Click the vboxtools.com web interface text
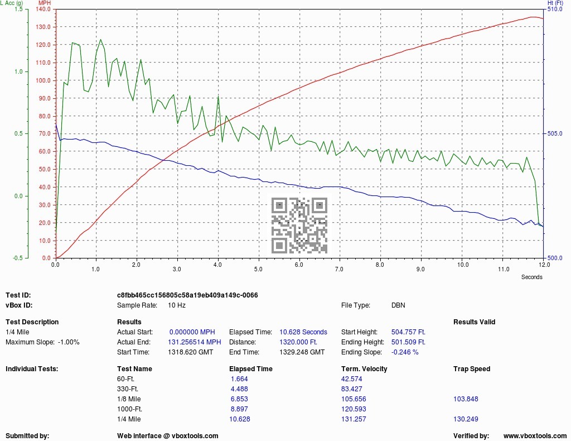 167,435
